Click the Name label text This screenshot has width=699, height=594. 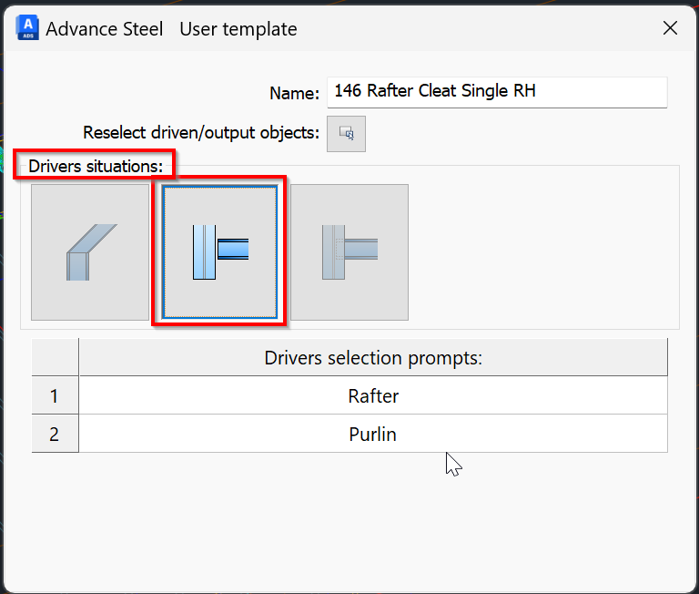tap(294, 93)
